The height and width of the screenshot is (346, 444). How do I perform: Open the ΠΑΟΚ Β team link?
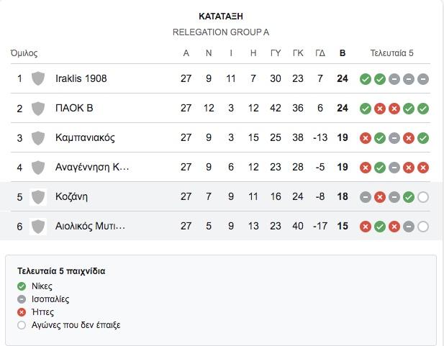74,108
